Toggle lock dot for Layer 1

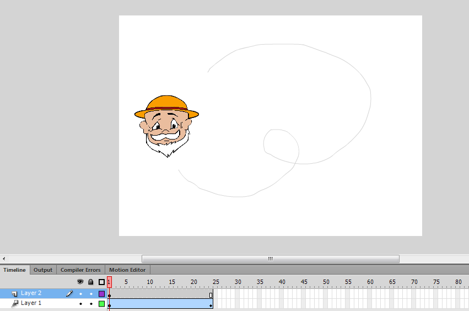click(x=91, y=304)
